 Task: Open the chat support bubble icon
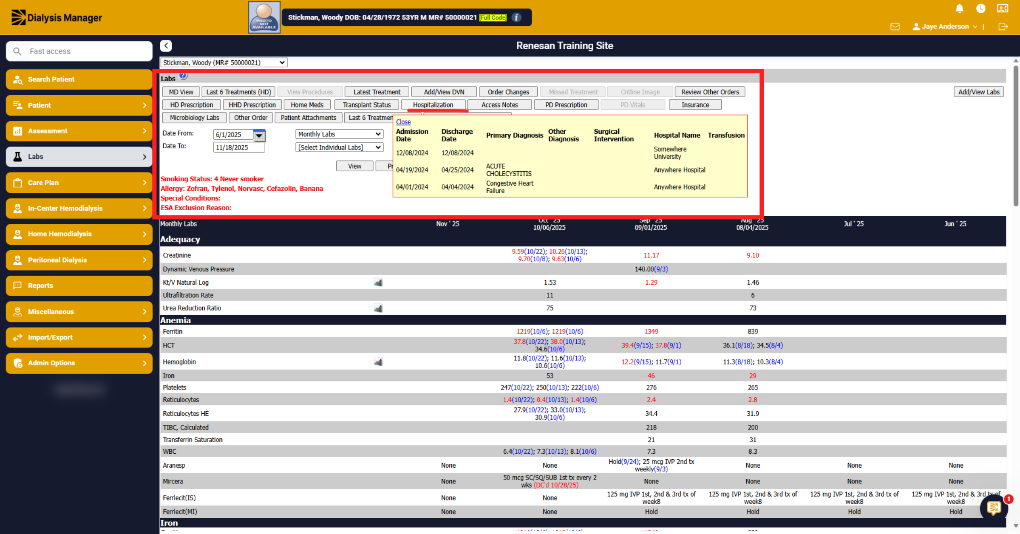[x=994, y=507]
